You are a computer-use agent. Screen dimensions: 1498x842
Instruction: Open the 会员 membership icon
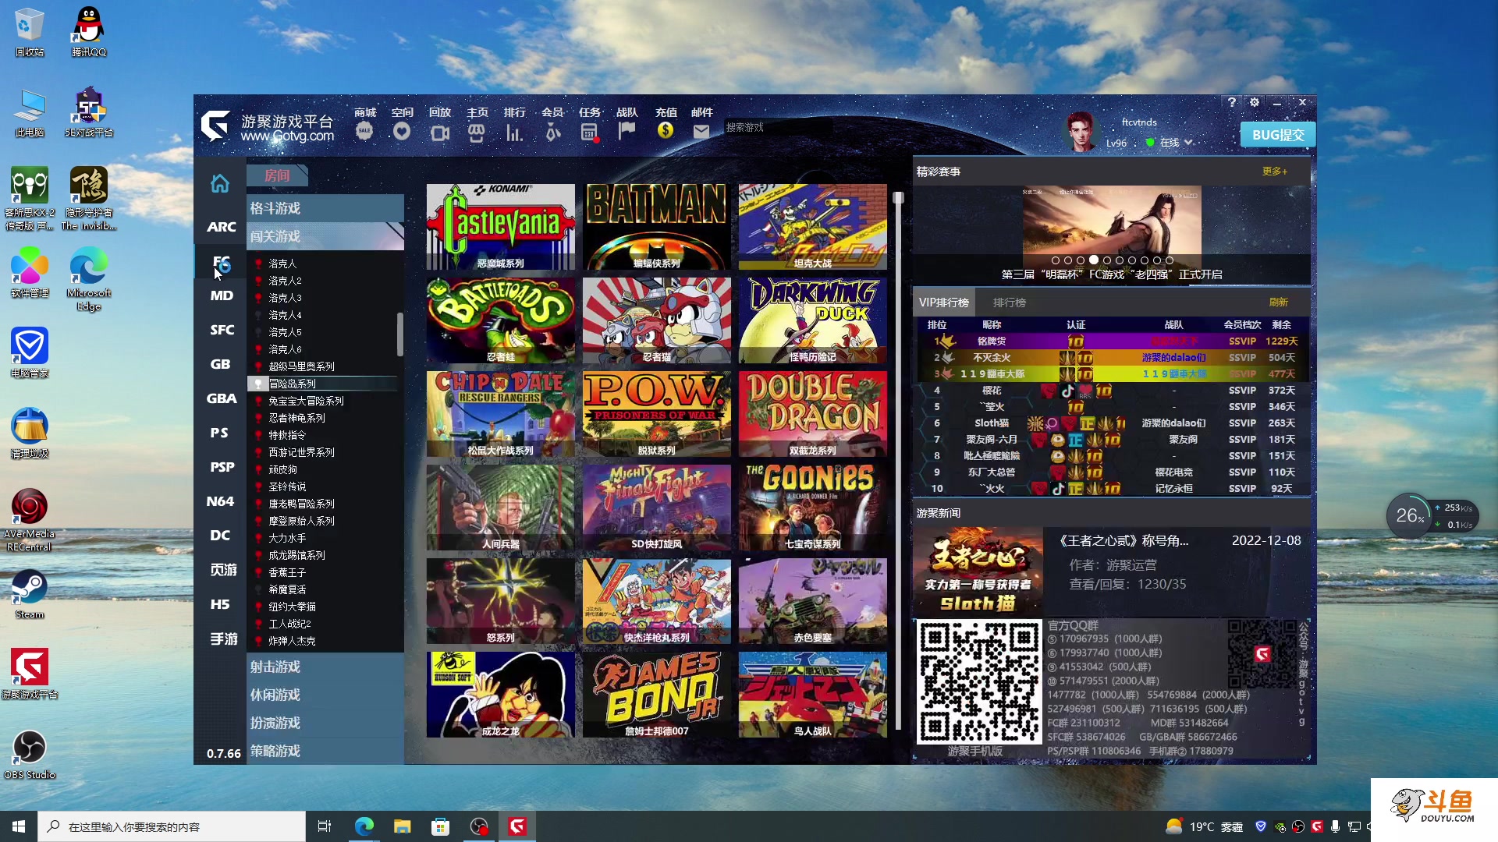point(552,133)
